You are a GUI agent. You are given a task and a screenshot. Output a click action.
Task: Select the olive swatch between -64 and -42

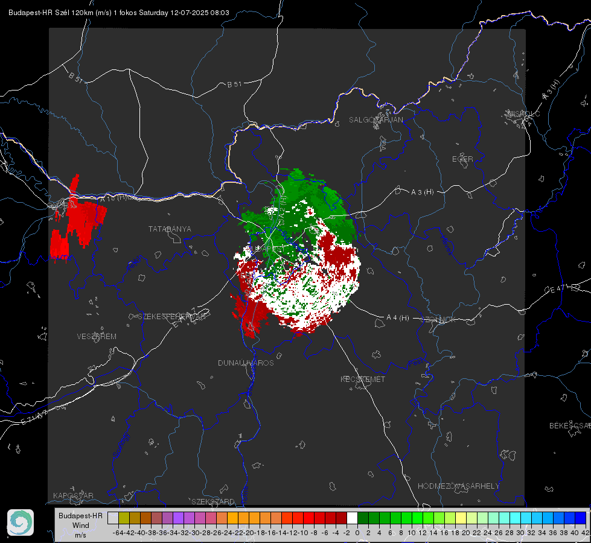pos(124,518)
